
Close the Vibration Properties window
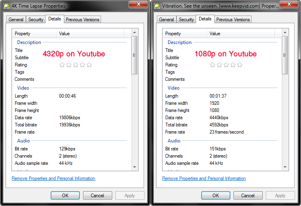[x=289, y=4]
